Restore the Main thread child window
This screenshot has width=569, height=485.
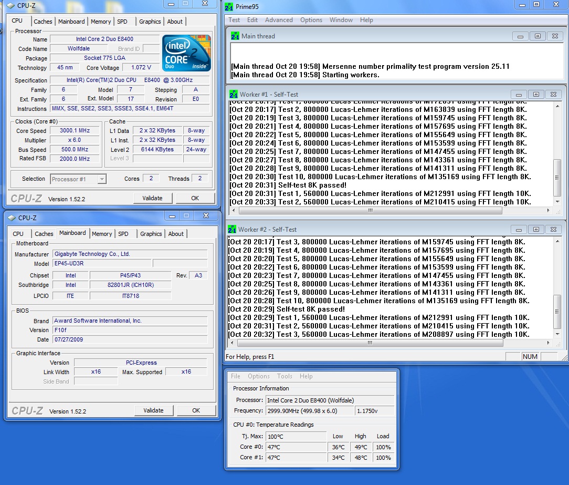pyautogui.click(x=538, y=36)
